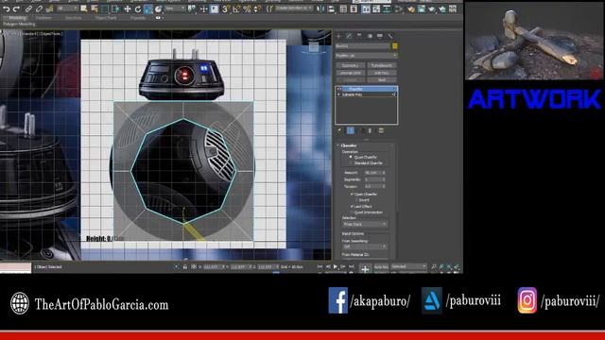Switch to the Object Paint ribbon tab
605x340 pixels.
tap(106, 18)
